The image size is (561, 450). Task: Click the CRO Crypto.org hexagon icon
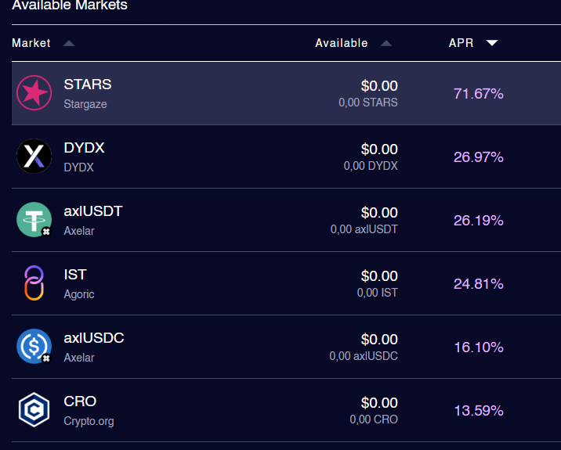tap(34, 410)
